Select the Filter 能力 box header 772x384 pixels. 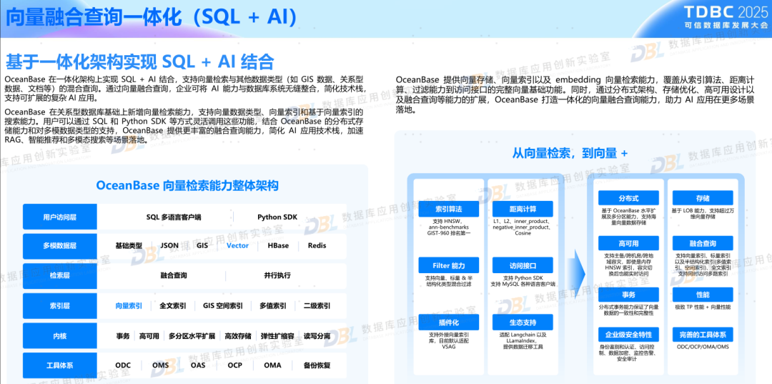click(x=448, y=266)
